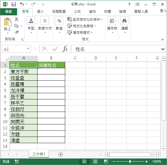Open the Font (字型) group icon
The image size is (167, 165).
31,21
